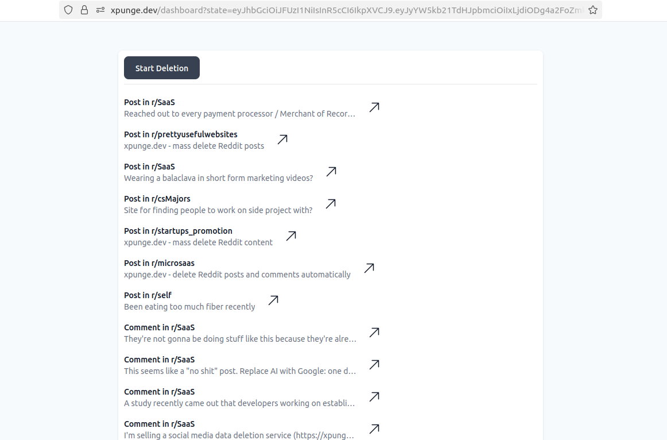The height and width of the screenshot is (440, 667).
Task: Select 'Post in r/prettyusefulwebsites' heading
Action: coord(181,134)
